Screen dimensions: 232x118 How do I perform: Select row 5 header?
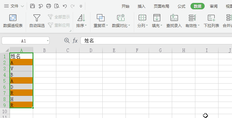5,81
